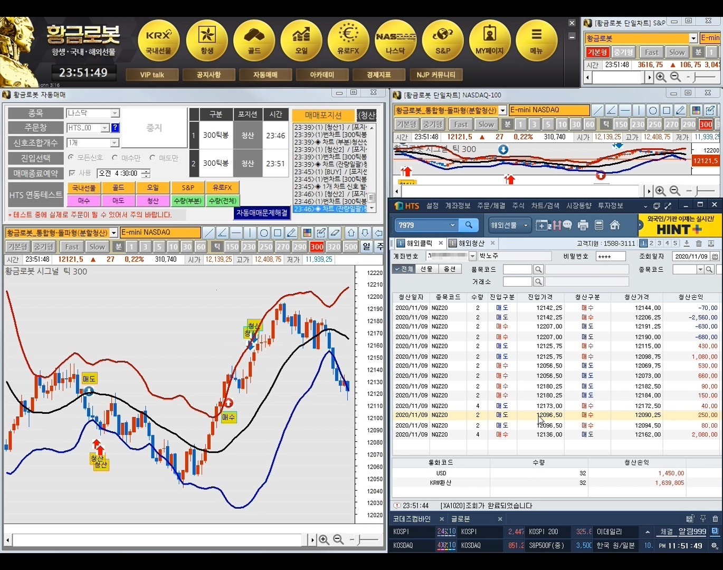Click the HTS search magnifier button
Viewport: 723px width, 570px height.
click(x=469, y=225)
